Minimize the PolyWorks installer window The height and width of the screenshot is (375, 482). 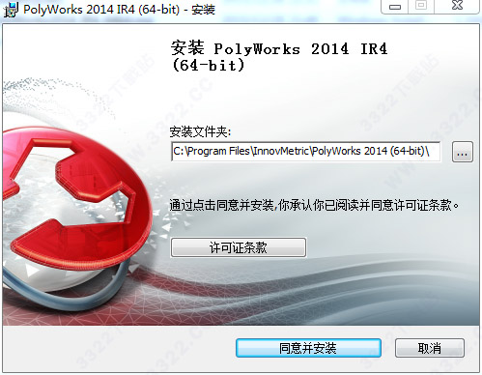[394, 7]
